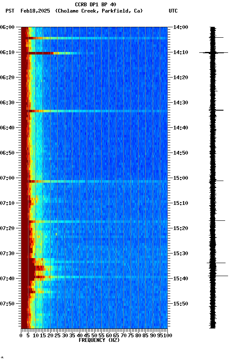
Task: Click the title text 'CCRB DP1 BP 40'
Action: tap(95, 5)
